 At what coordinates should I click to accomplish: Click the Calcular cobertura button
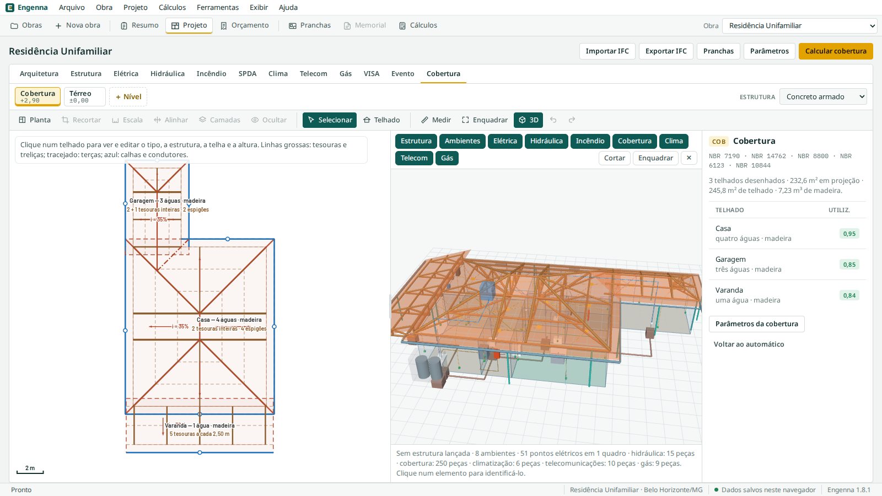click(x=836, y=51)
